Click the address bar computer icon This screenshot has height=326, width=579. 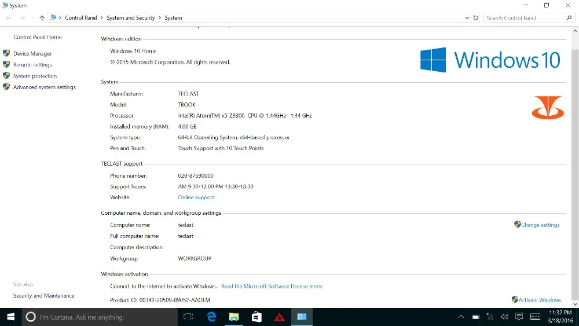click(53, 17)
